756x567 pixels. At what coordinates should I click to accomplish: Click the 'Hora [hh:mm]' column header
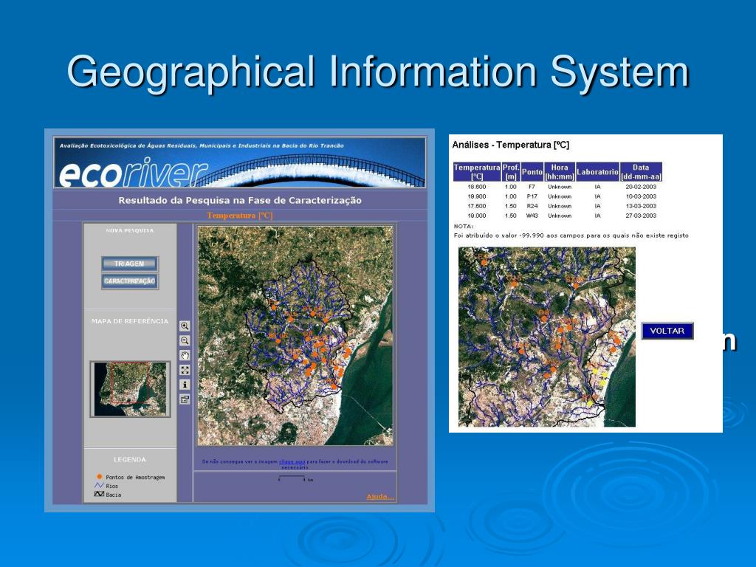pos(560,171)
